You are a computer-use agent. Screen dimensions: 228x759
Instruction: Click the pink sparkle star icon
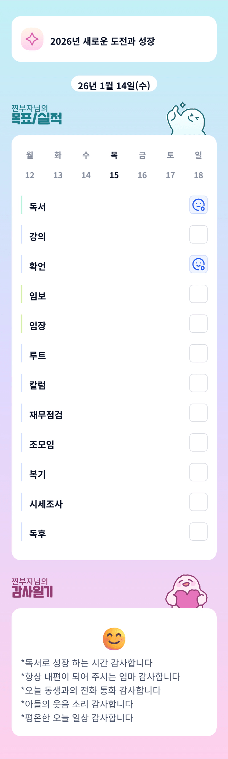click(x=32, y=39)
